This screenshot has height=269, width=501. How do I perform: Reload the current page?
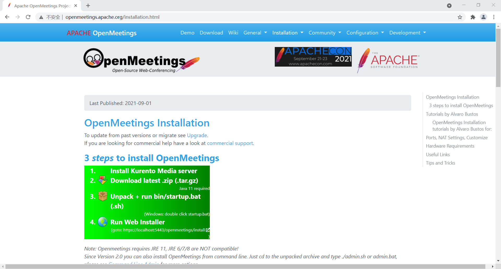28,17
